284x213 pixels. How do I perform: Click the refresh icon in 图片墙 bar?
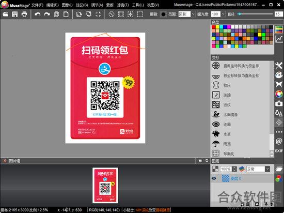[207, 161]
